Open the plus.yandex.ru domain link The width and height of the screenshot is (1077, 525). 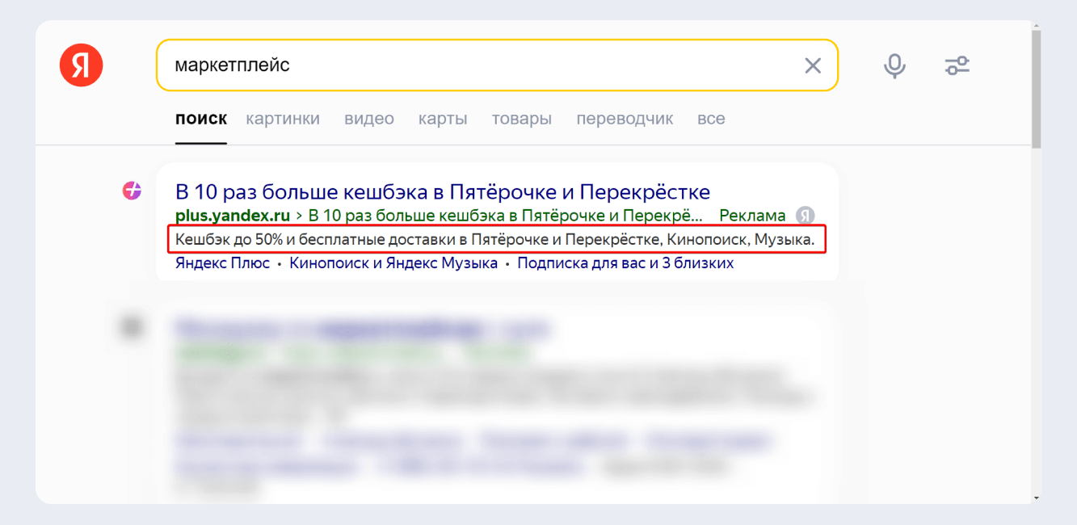(233, 216)
